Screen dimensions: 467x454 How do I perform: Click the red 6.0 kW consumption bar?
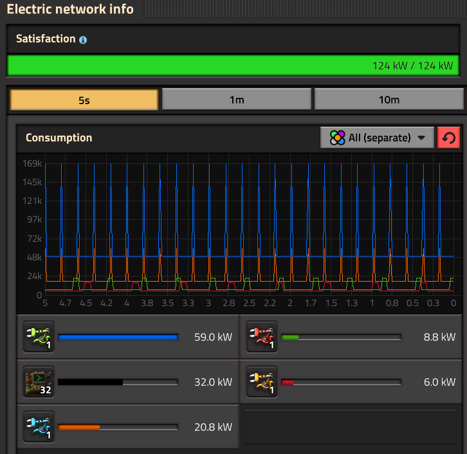[342, 382]
